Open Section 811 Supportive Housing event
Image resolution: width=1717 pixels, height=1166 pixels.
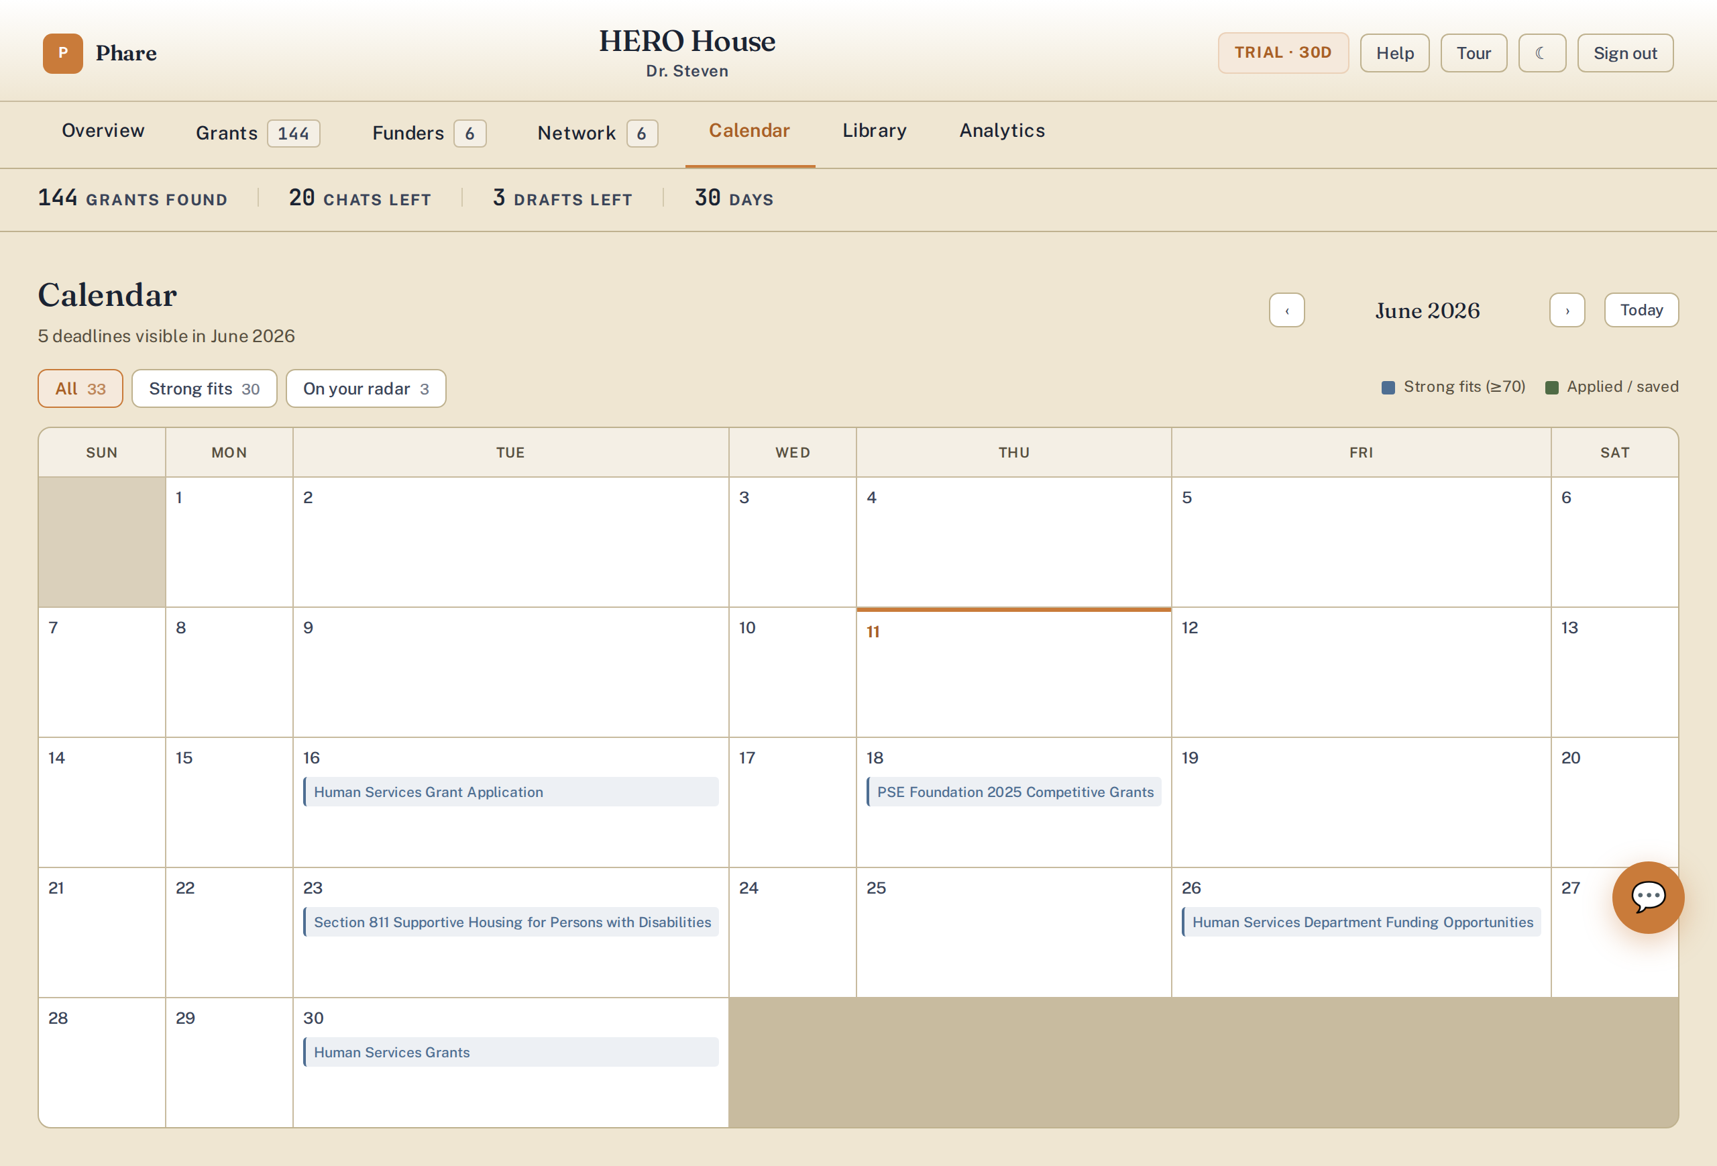pyautogui.click(x=510, y=922)
